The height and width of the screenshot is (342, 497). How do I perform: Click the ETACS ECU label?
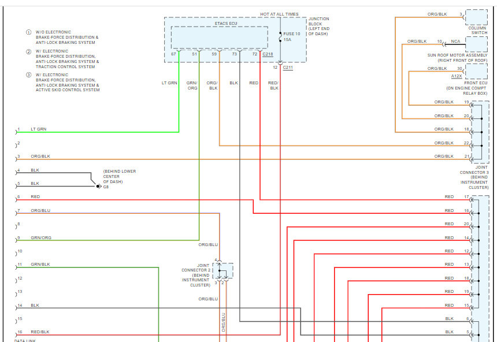(x=226, y=24)
